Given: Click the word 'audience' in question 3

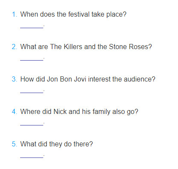Looking at the screenshot, I should pyautogui.click(x=139, y=79).
